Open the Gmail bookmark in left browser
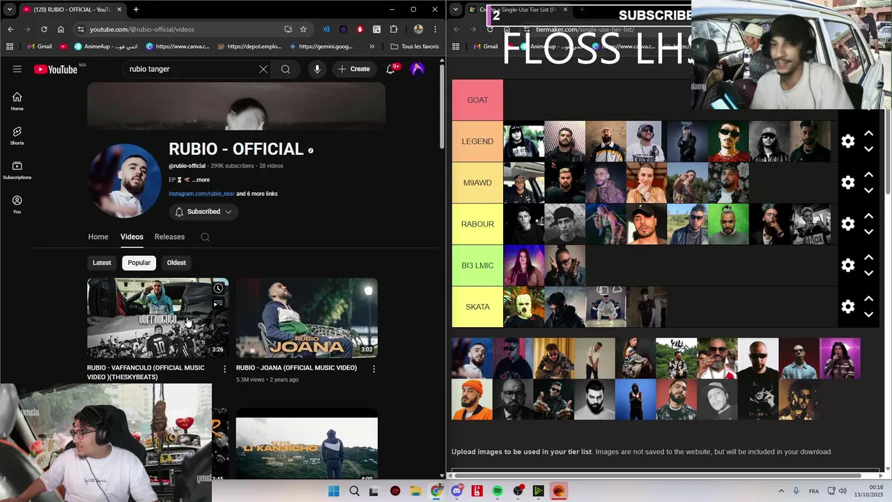Image resolution: width=892 pixels, height=502 pixels. tap(40, 47)
